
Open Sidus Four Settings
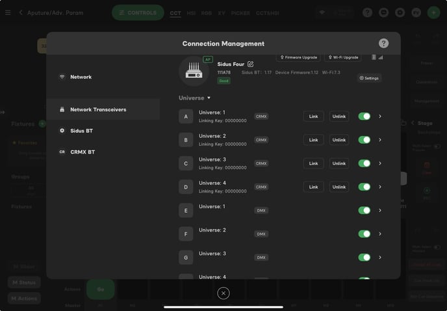369,78
